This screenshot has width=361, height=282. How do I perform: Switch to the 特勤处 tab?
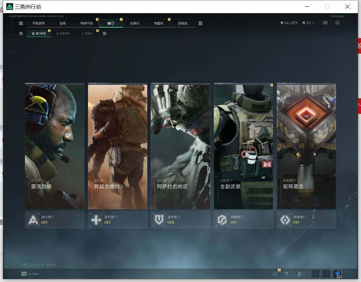click(159, 23)
